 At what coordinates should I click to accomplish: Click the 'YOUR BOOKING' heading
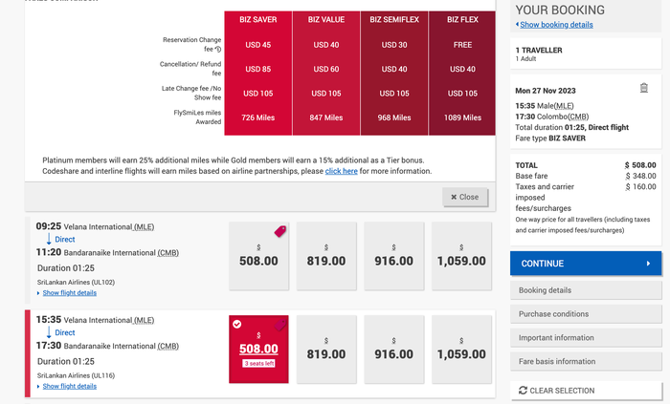click(x=560, y=10)
